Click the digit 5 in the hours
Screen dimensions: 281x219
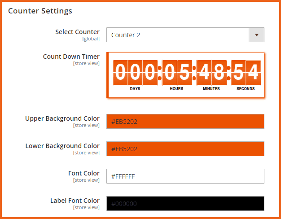click(184, 72)
